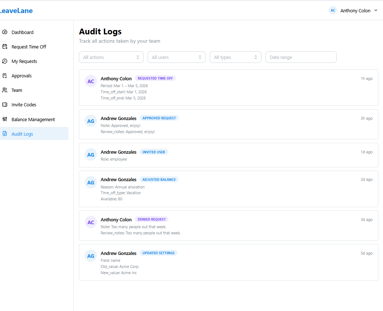The image size is (383, 311).
Task: Click 'Review_notes: Approved, enjoy!' line
Action: [128, 132]
